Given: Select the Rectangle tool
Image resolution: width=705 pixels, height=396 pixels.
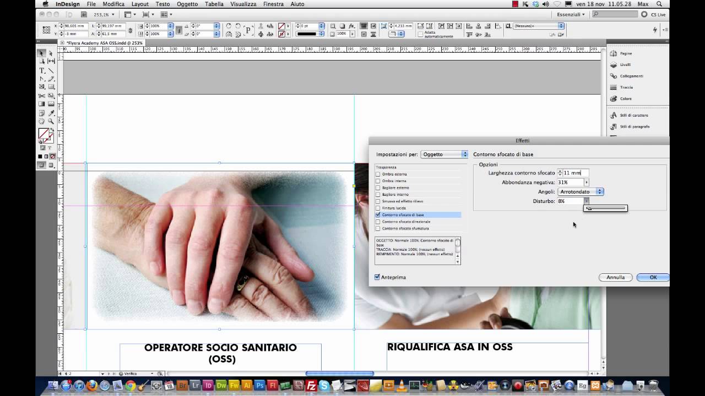Looking at the screenshot, I should pos(51,87).
